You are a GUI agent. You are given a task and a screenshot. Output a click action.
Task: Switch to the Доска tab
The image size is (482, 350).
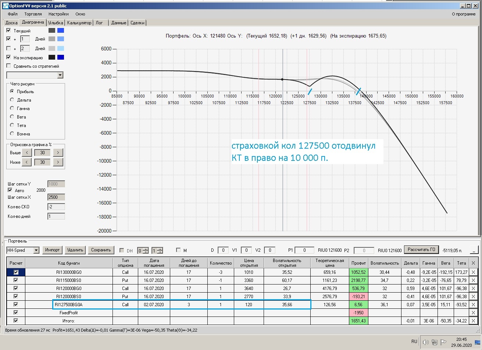coord(11,23)
